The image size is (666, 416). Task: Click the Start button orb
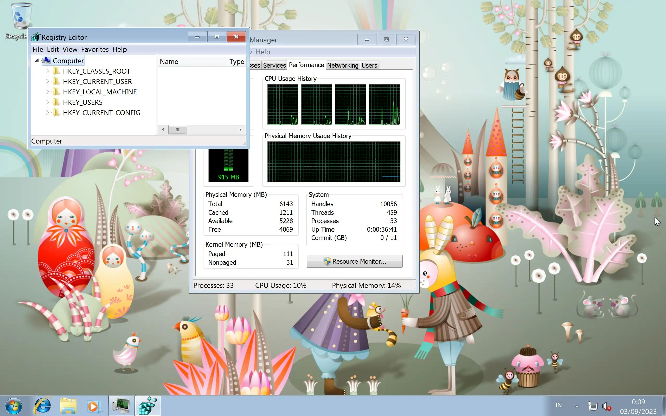(x=14, y=406)
